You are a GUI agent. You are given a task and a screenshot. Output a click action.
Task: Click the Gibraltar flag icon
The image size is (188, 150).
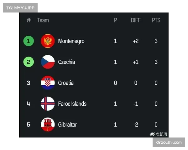click(48, 124)
